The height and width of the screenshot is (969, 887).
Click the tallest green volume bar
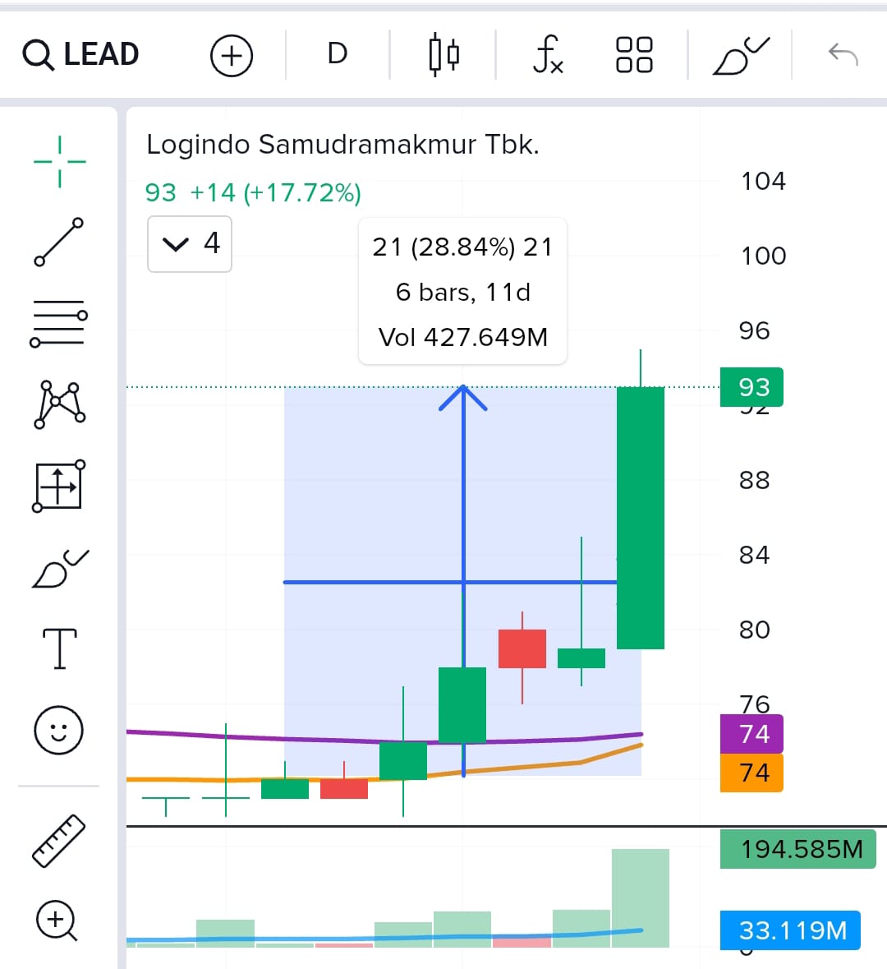point(641,898)
